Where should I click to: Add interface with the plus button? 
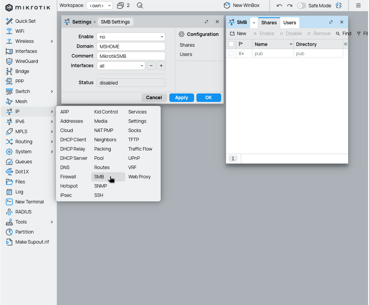click(x=161, y=66)
